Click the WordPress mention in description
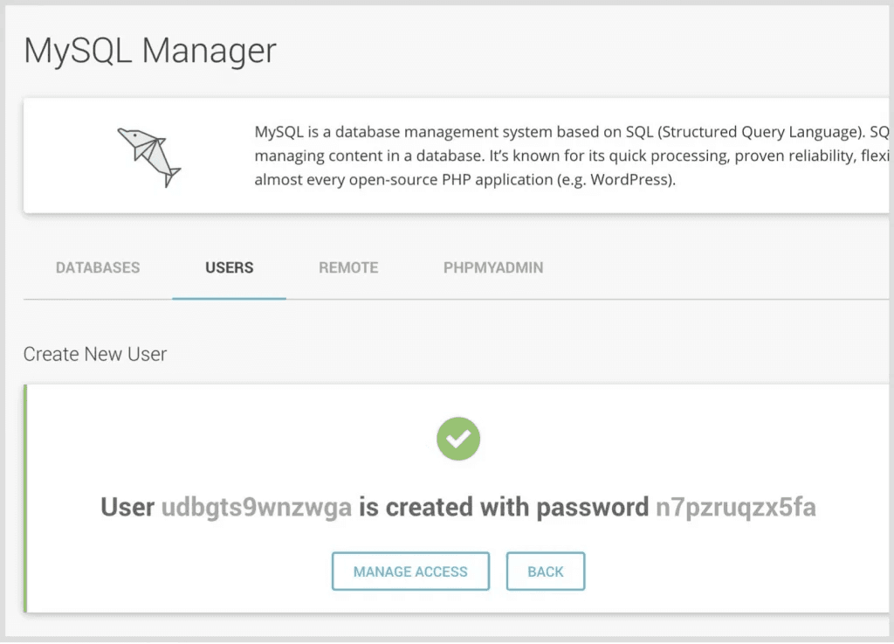The height and width of the screenshot is (644, 894). tap(629, 181)
